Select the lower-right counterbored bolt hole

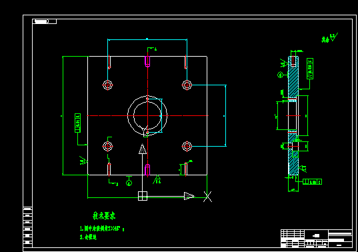coord(187,146)
